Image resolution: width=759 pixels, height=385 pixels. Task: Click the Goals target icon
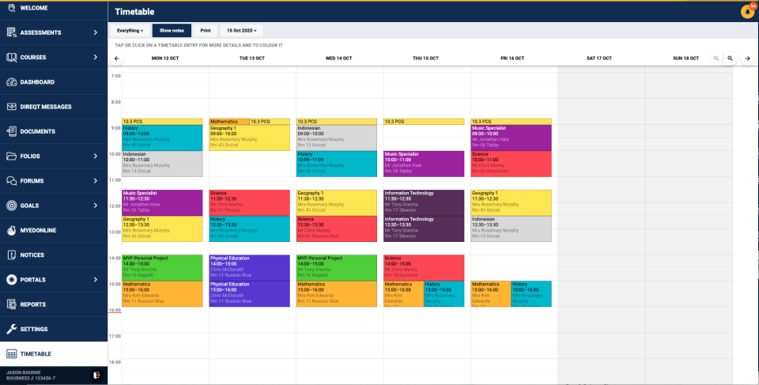(12, 206)
